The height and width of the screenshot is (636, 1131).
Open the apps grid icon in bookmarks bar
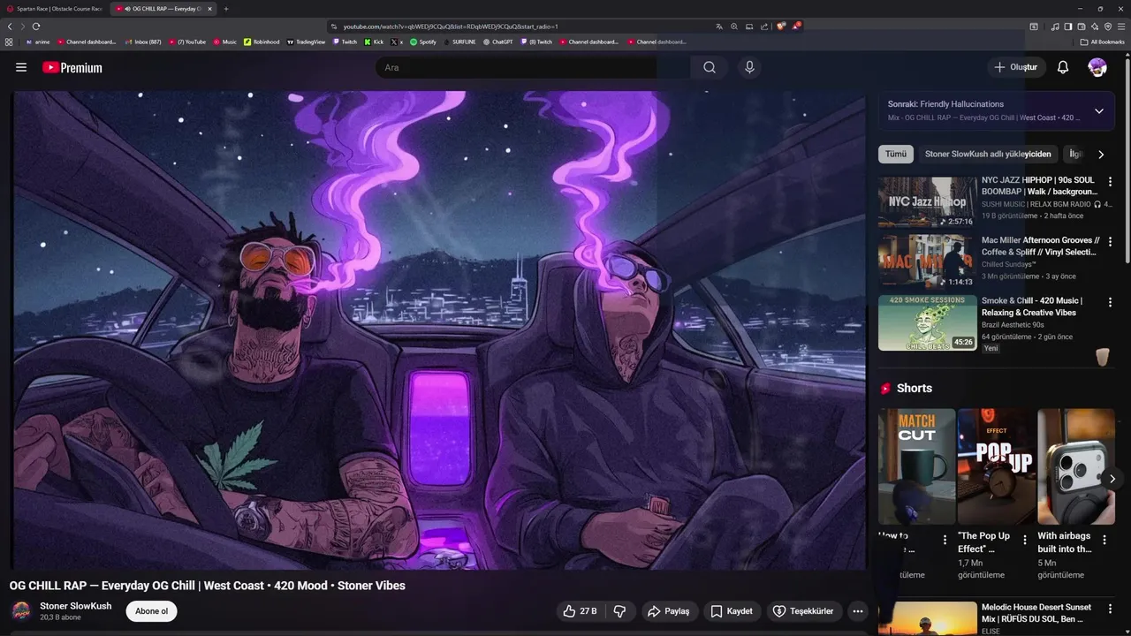point(9,42)
